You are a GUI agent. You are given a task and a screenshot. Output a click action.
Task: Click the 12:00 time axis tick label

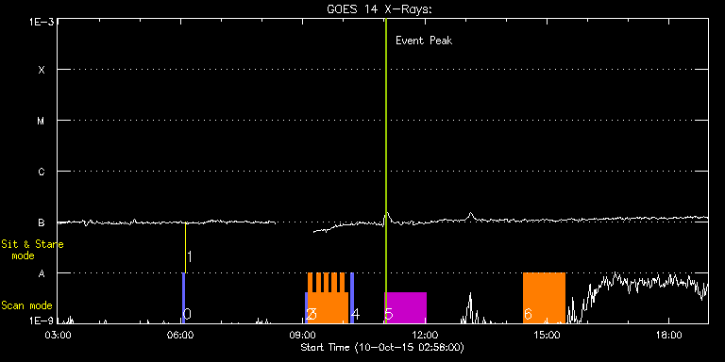point(425,334)
